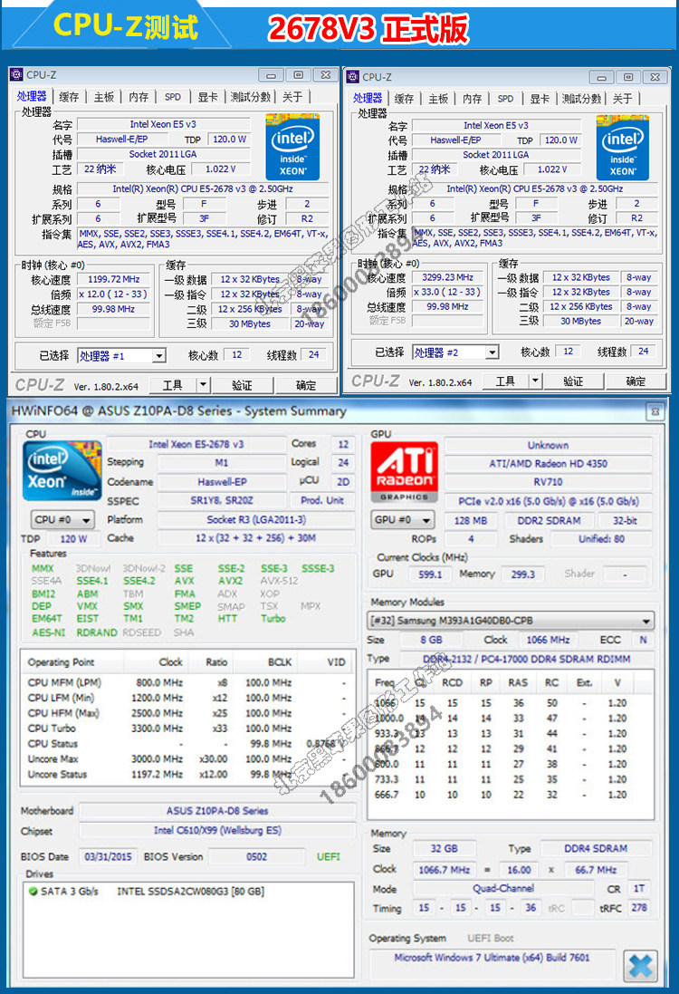The image size is (679, 994).
Task: Switch to 主板 tab in the 处理器 #1 CPU-Z window
Action: (x=104, y=97)
